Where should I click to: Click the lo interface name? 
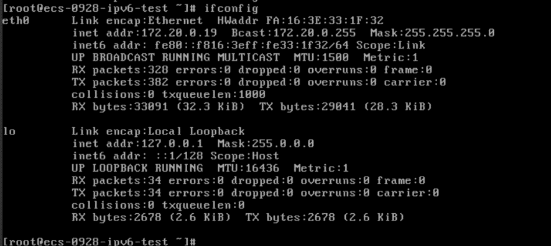click(9, 131)
